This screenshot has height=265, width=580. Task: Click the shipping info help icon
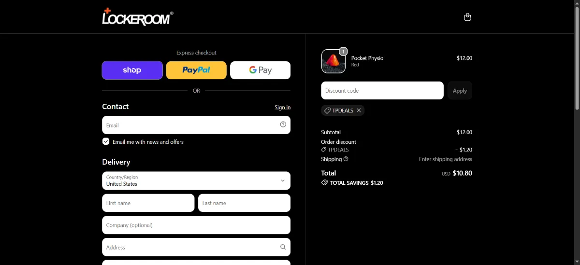pos(346,159)
